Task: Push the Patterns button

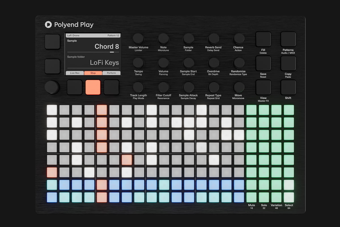Action: (x=288, y=39)
